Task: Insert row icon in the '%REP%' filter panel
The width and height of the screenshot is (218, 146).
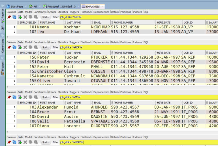Action: click(x=20, y=47)
